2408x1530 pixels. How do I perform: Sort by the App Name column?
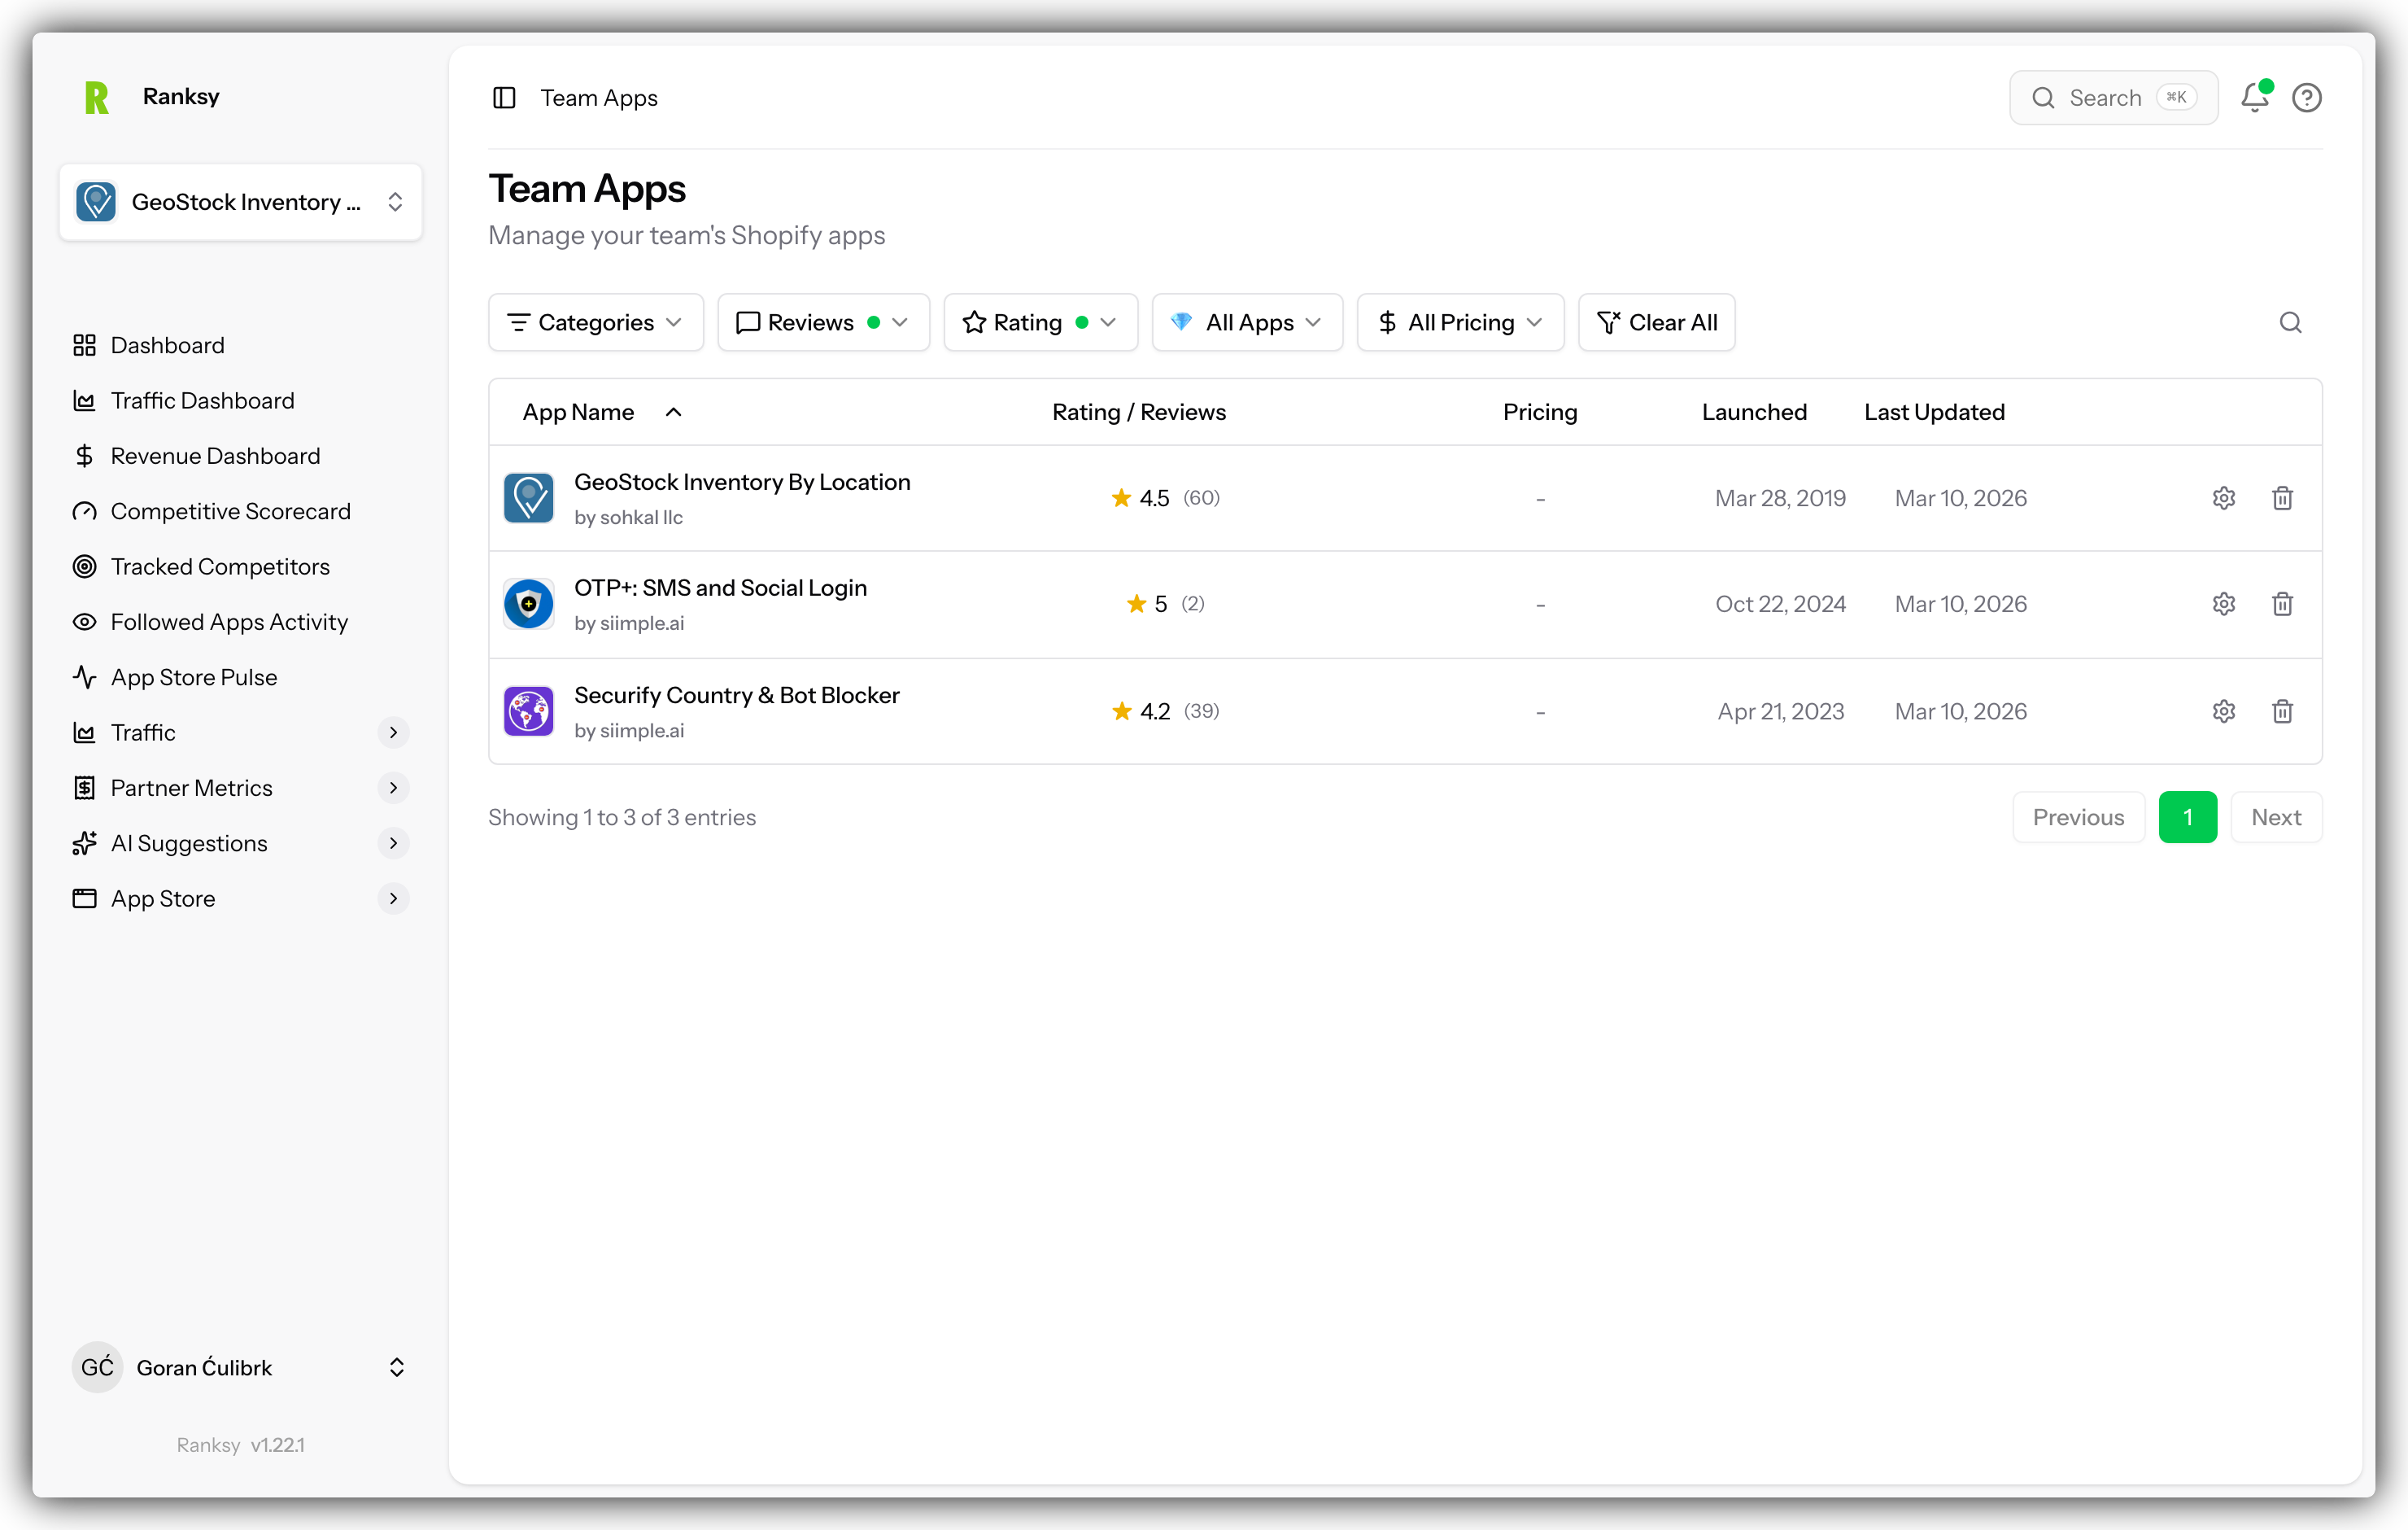(601, 413)
